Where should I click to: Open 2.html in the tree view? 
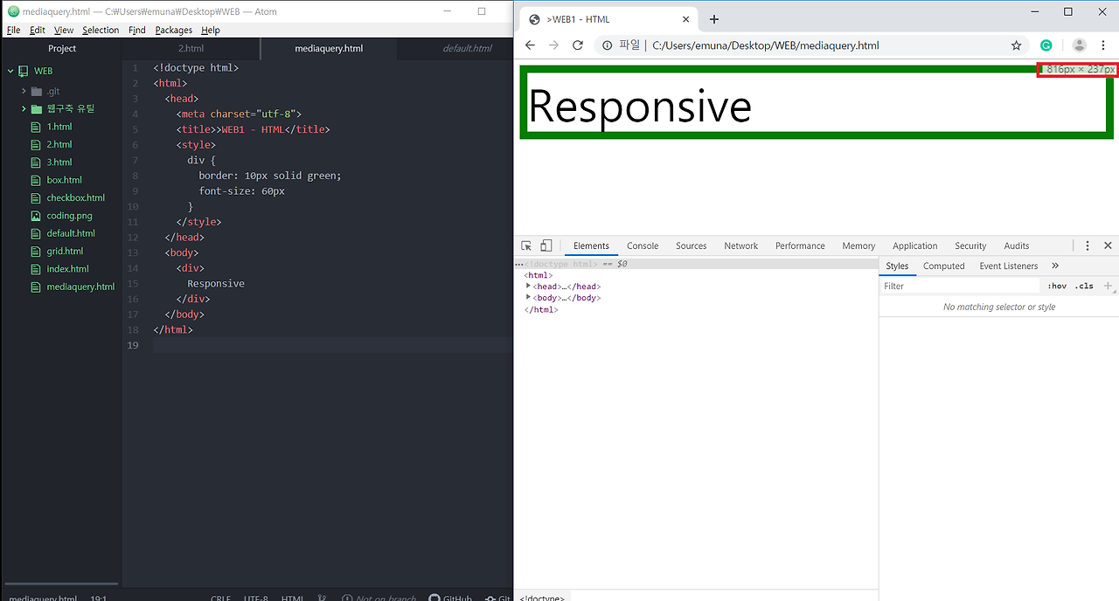59,144
